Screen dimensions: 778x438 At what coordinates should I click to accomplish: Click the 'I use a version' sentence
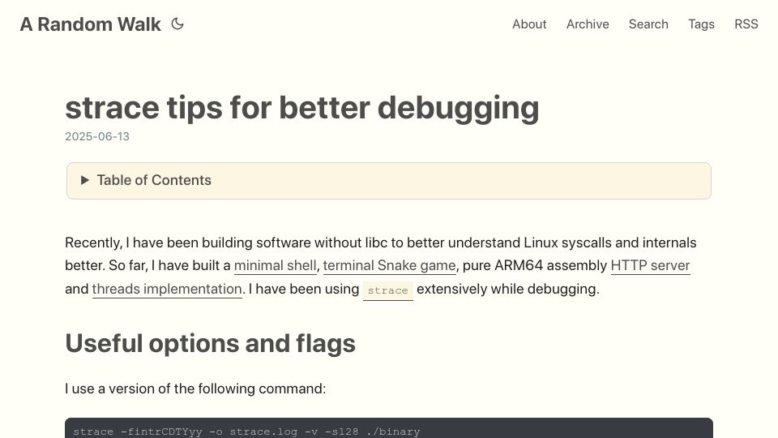pyautogui.click(x=195, y=389)
